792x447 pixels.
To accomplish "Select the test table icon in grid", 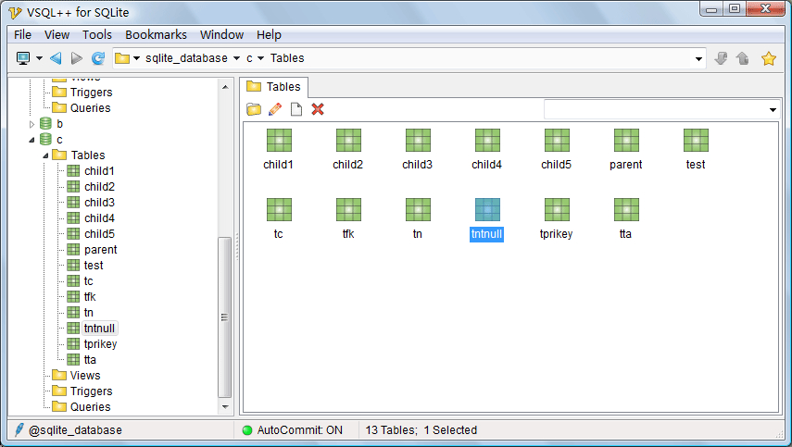I will pos(696,141).
